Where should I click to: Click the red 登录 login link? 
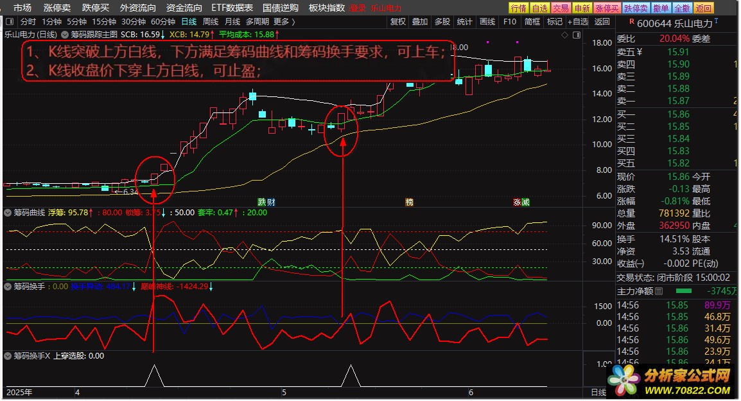(x=358, y=8)
